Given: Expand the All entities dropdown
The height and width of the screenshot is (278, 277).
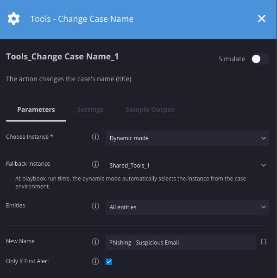Looking at the screenshot, I should [x=187, y=207].
